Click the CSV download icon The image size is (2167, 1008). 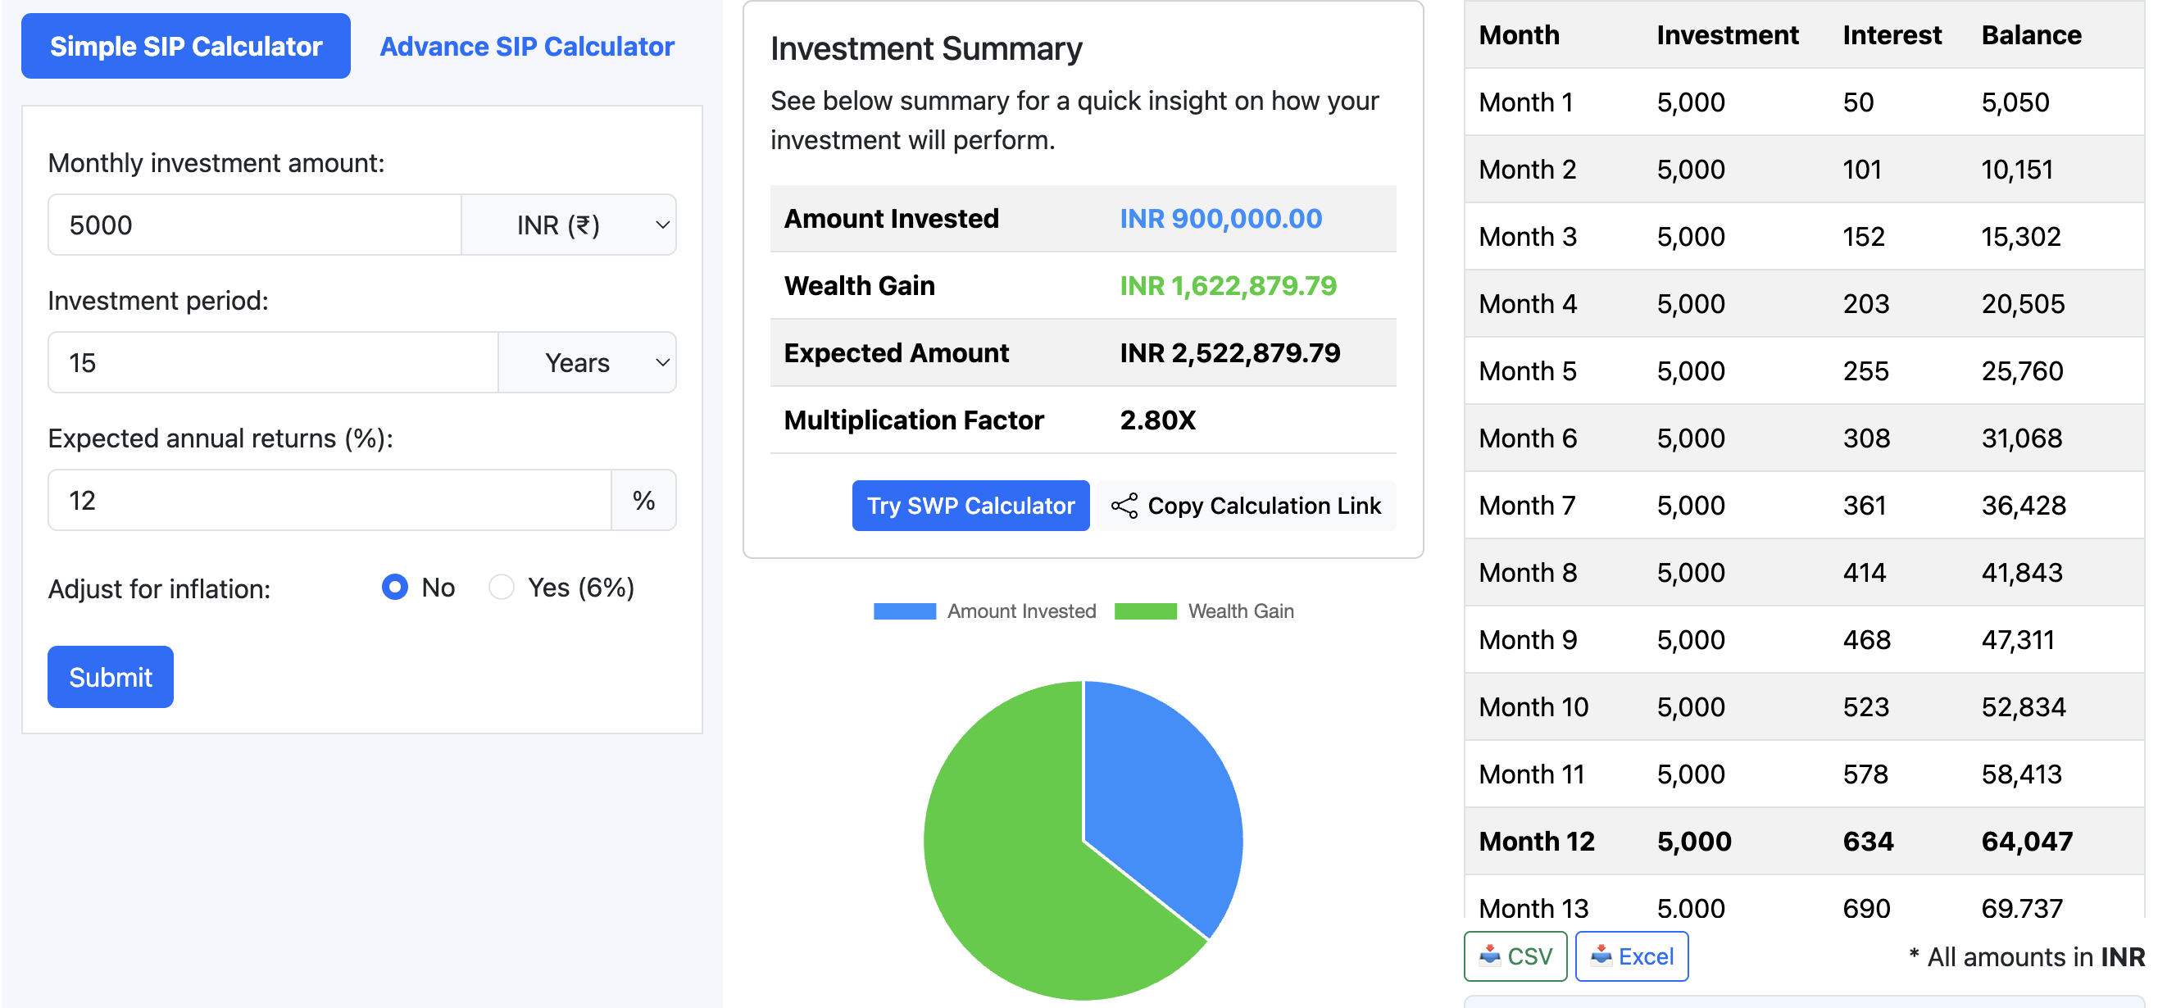[x=1489, y=956]
